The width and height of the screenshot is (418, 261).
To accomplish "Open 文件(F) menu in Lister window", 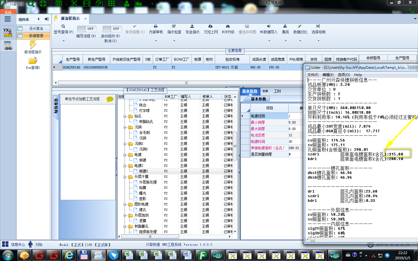I will pos(313,75).
